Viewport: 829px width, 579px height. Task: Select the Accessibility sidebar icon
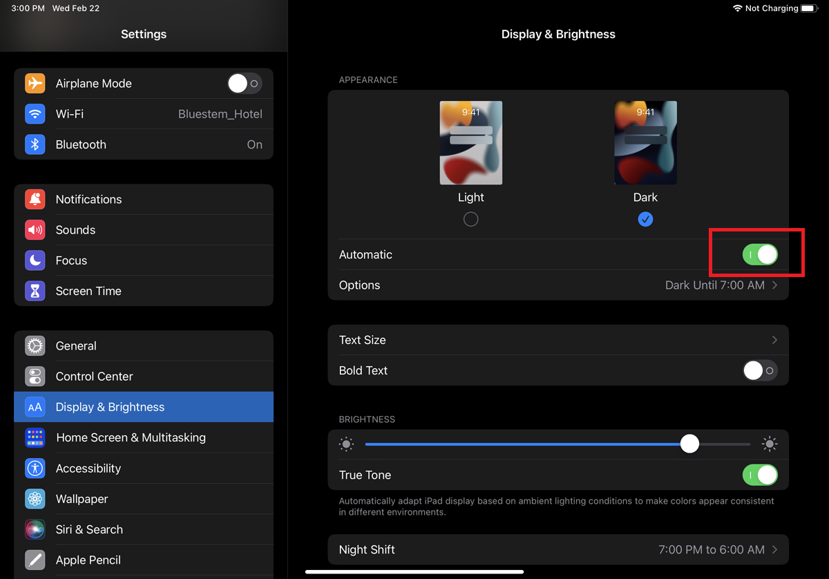(35, 468)
